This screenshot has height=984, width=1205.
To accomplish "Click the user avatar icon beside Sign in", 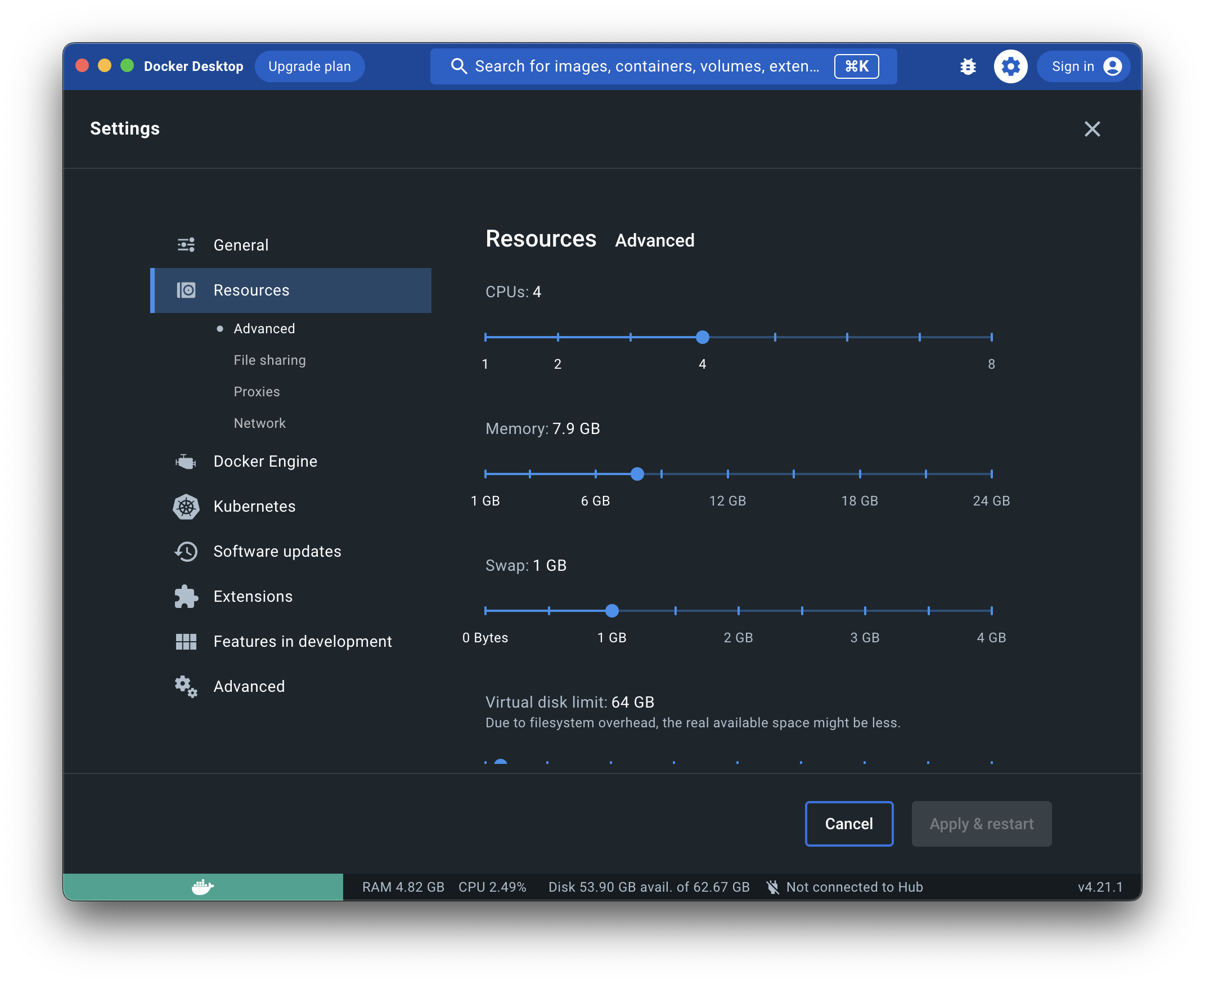I will pos(1112,66).
